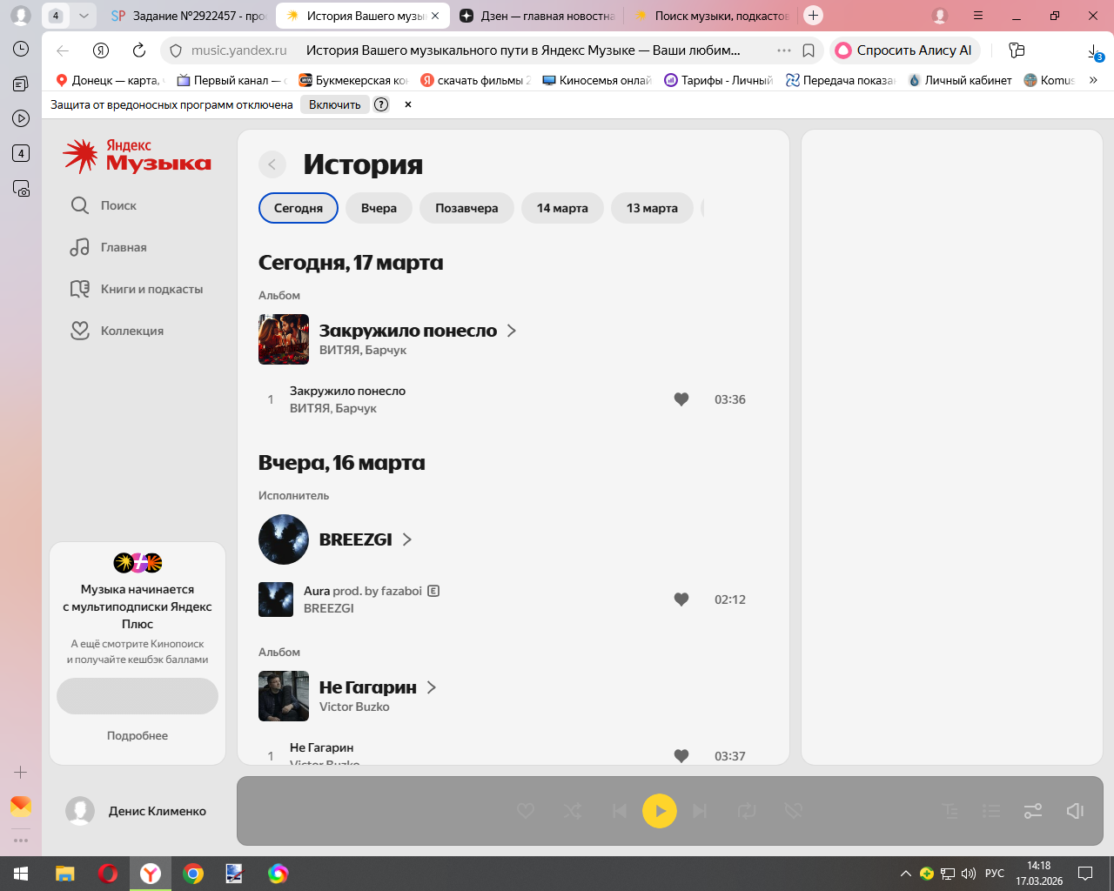Open a new browser tab
Screen dimensions: 1114x891
click(x=813, y=15)
